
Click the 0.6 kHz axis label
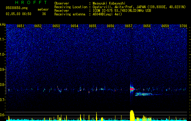tap(2, 115)
